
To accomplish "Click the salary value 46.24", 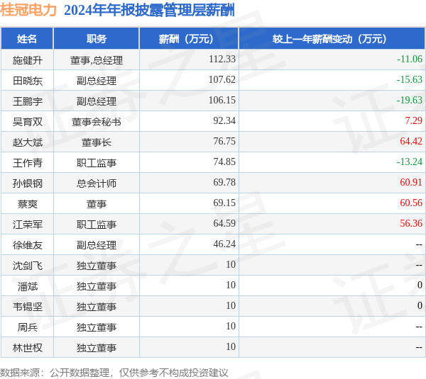I will click(224, 244).
